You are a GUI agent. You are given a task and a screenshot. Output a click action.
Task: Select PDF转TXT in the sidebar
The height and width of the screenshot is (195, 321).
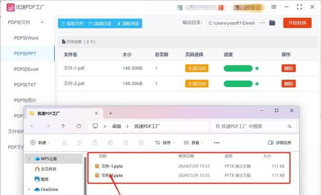(x=25, y=85)
